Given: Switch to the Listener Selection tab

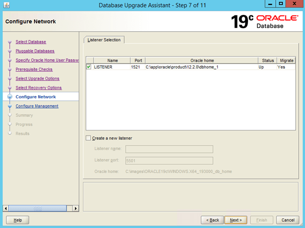Looking at the screenshot, I should (104, 40).
